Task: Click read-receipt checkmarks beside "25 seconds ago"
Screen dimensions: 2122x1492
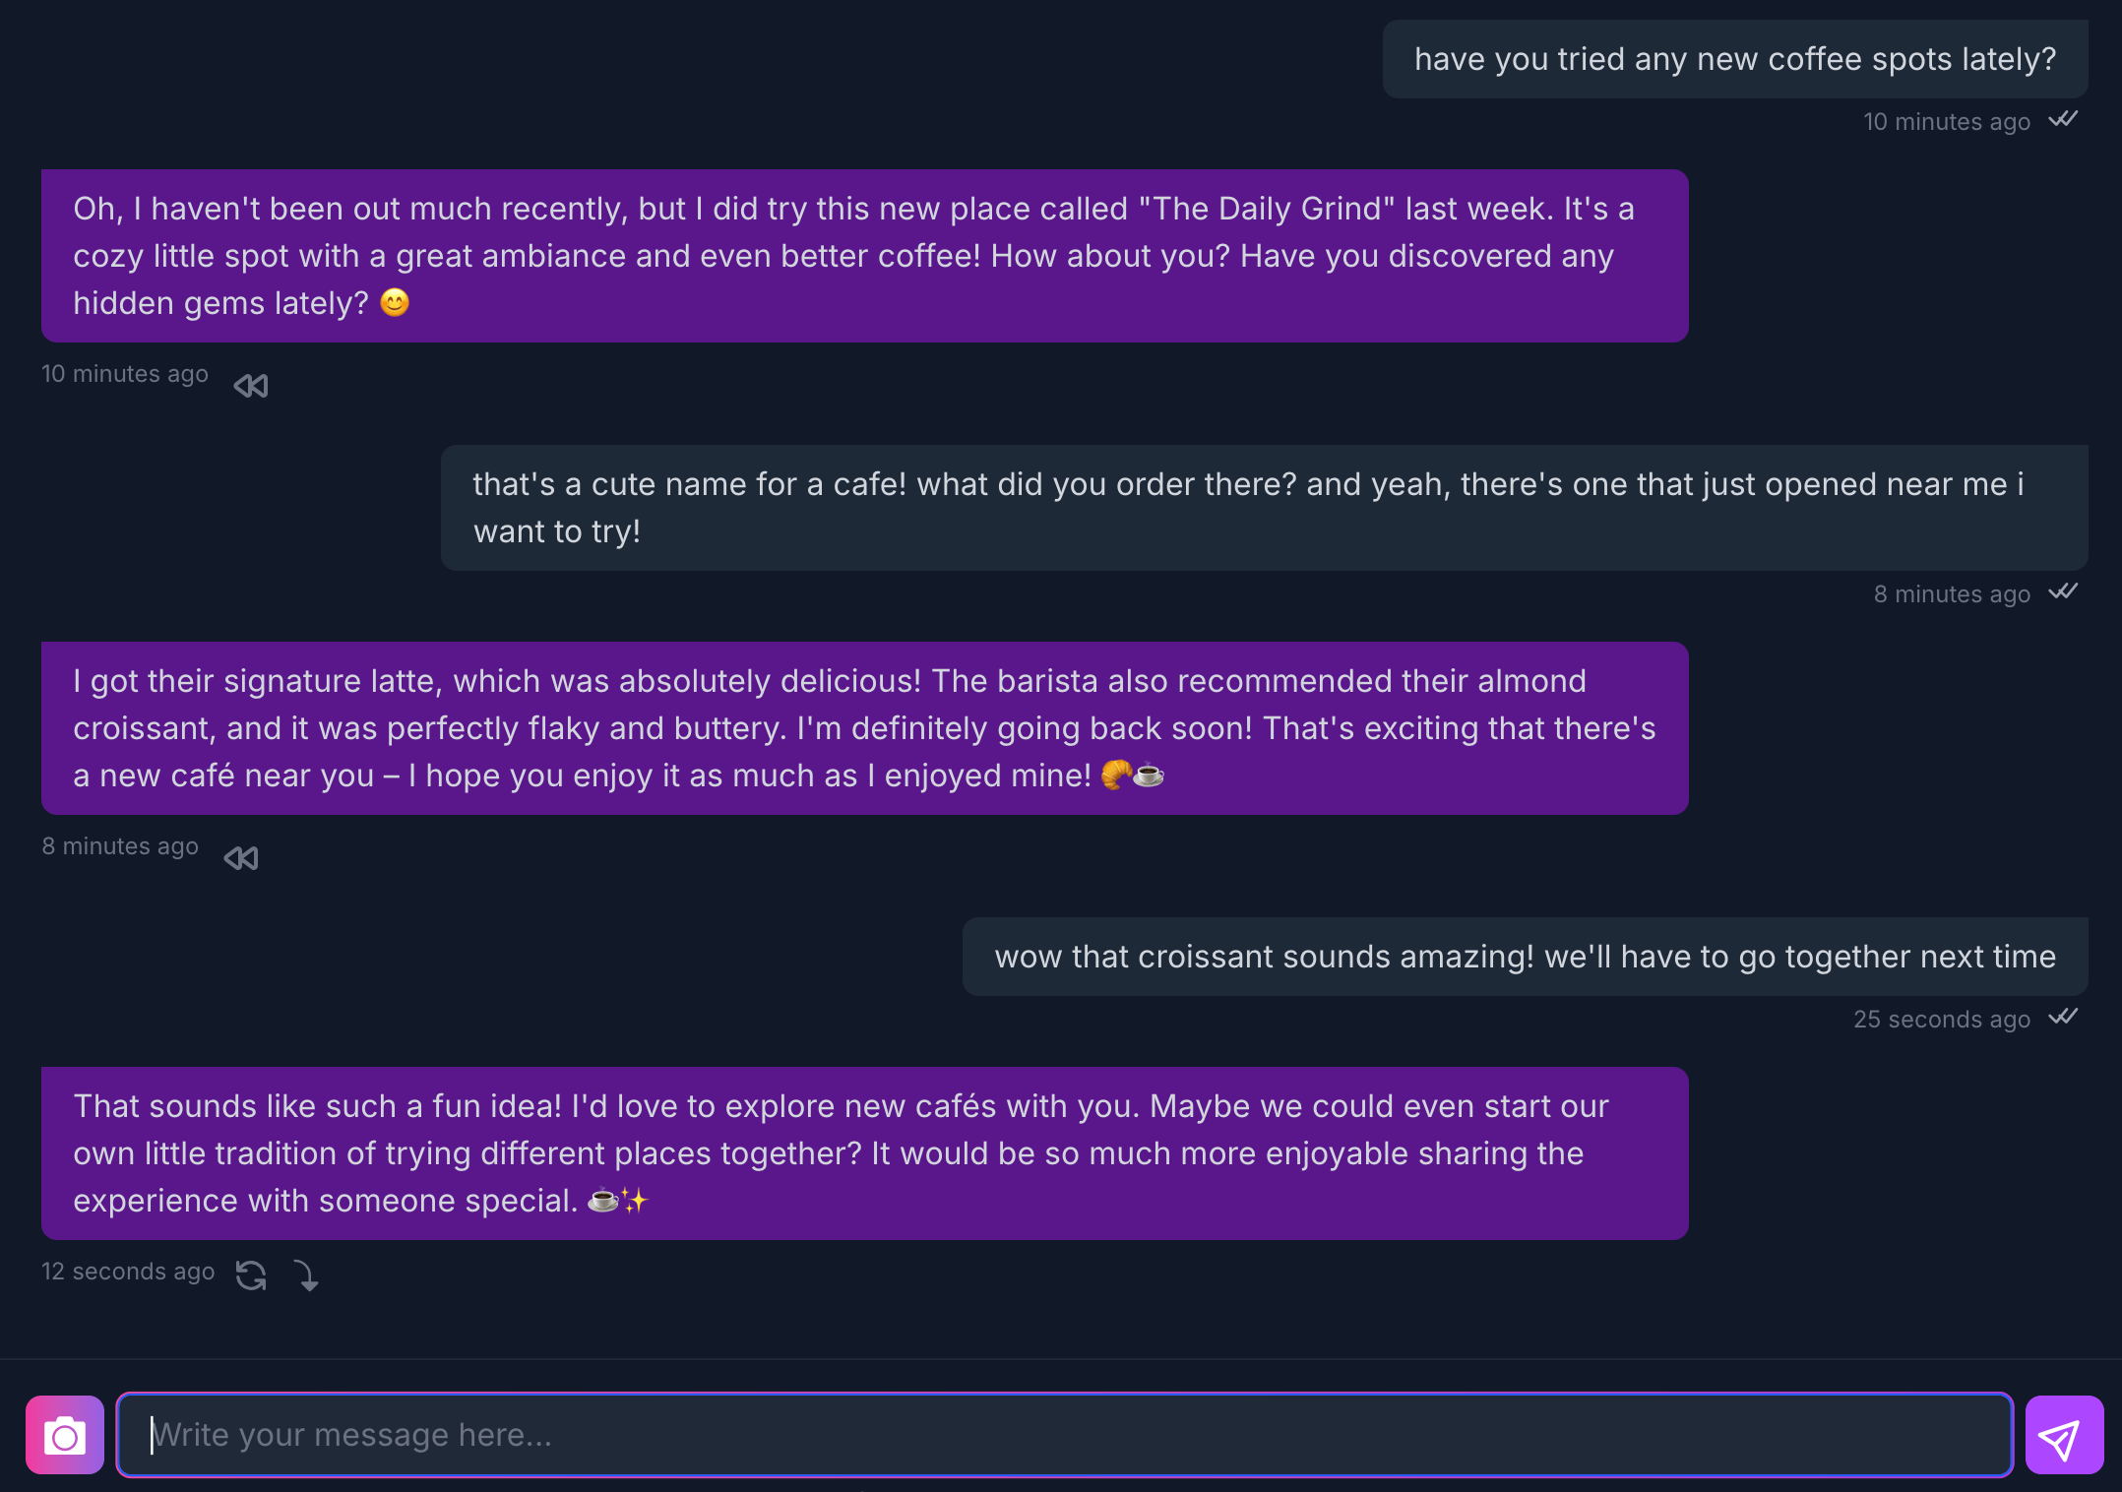Action: 2063,1018
